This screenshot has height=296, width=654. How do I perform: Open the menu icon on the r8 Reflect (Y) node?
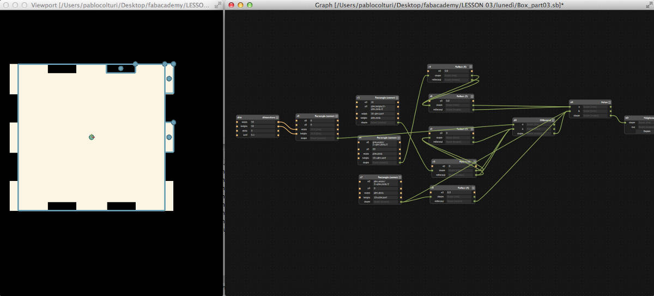coord(474,188)
